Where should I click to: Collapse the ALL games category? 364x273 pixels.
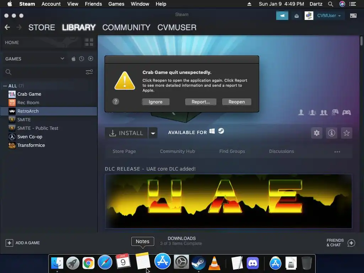(x=5, y=86)
